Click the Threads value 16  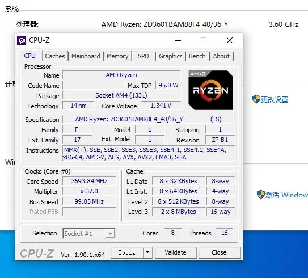[225, 233]
